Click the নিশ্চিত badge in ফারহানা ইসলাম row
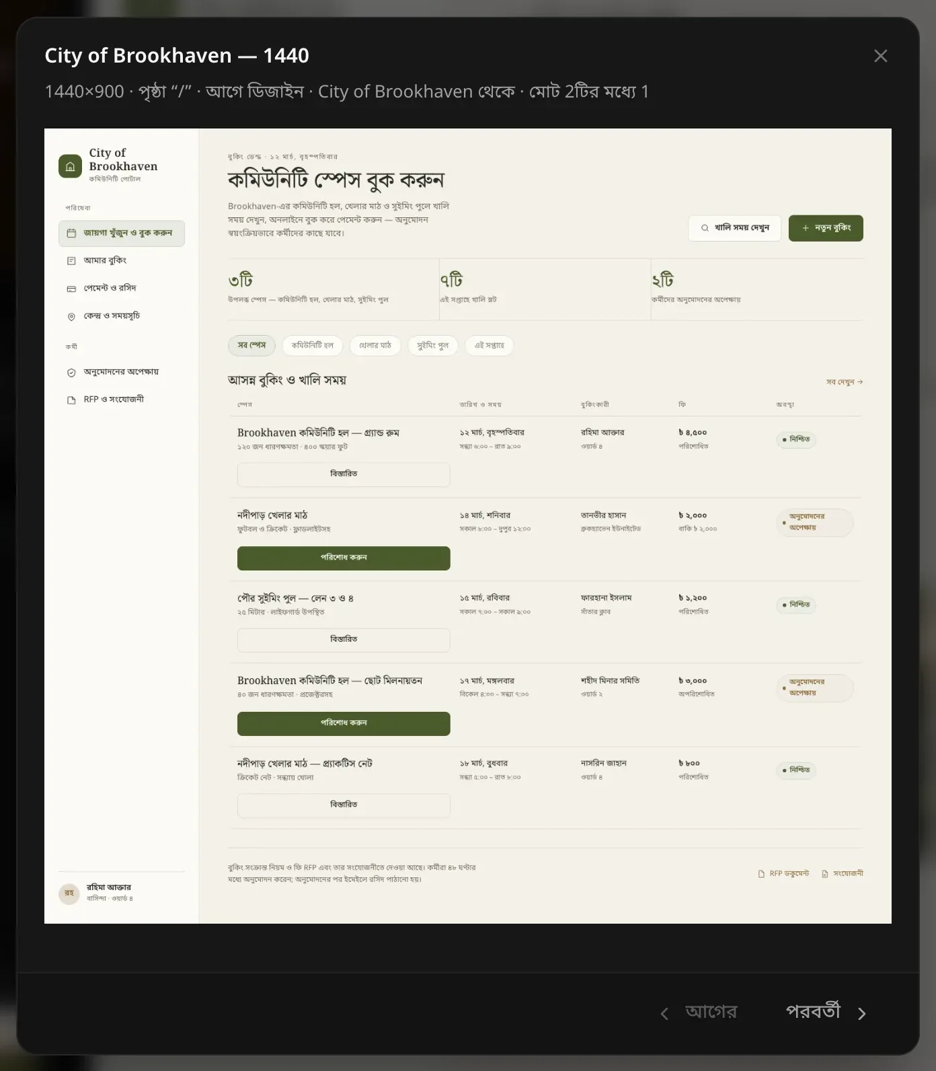 pyautogui.click(x=796, y=605)
